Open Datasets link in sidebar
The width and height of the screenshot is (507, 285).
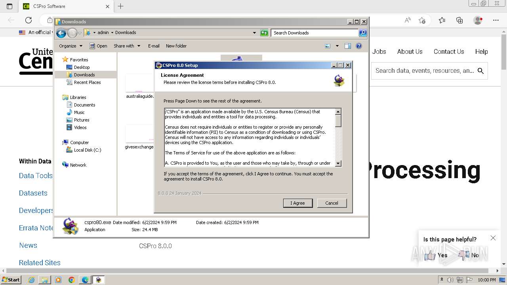pyautogui.click(x=33, y=193)
